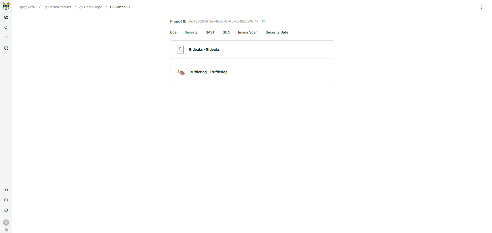Open the Gitleaks • Gitleaks template card
The height and width of the screenshot is (233, 492).
point(252,50)
